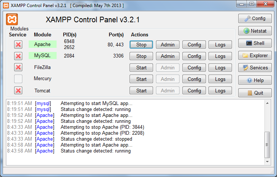View Tomcat Logs
This screenshot has width=277, height=177.
[x=220, y=91]
